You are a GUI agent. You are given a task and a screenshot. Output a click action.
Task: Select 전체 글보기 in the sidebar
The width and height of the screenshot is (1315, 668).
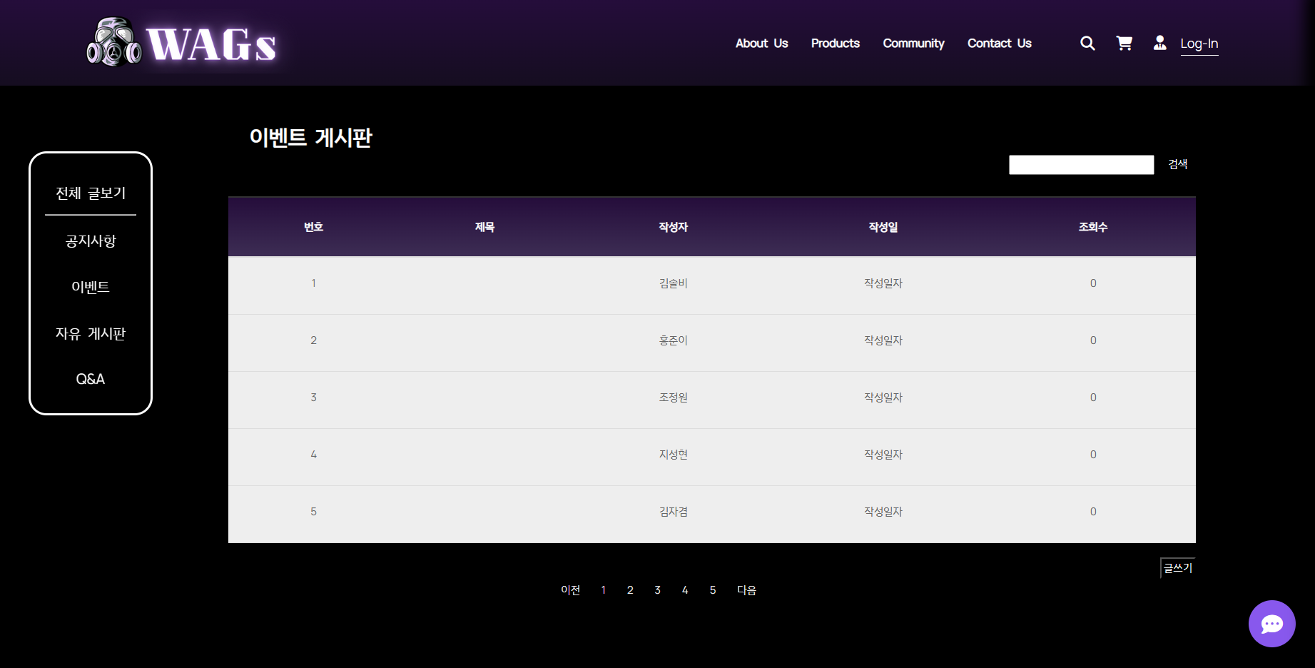click(x=90, y=193)
